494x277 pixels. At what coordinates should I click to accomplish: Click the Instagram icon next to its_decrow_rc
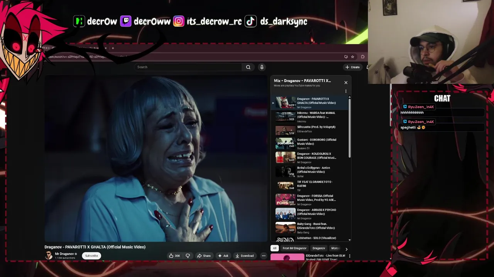179,21
